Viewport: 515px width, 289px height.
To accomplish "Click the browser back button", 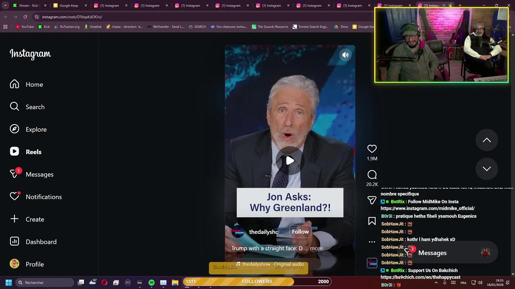I will [6, 17].
